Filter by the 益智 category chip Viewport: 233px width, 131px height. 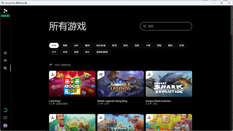76,52
